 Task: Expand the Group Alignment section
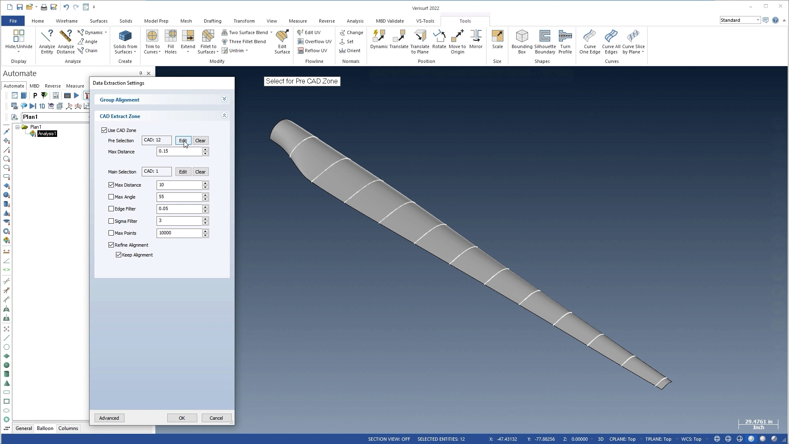click(224, 99)
